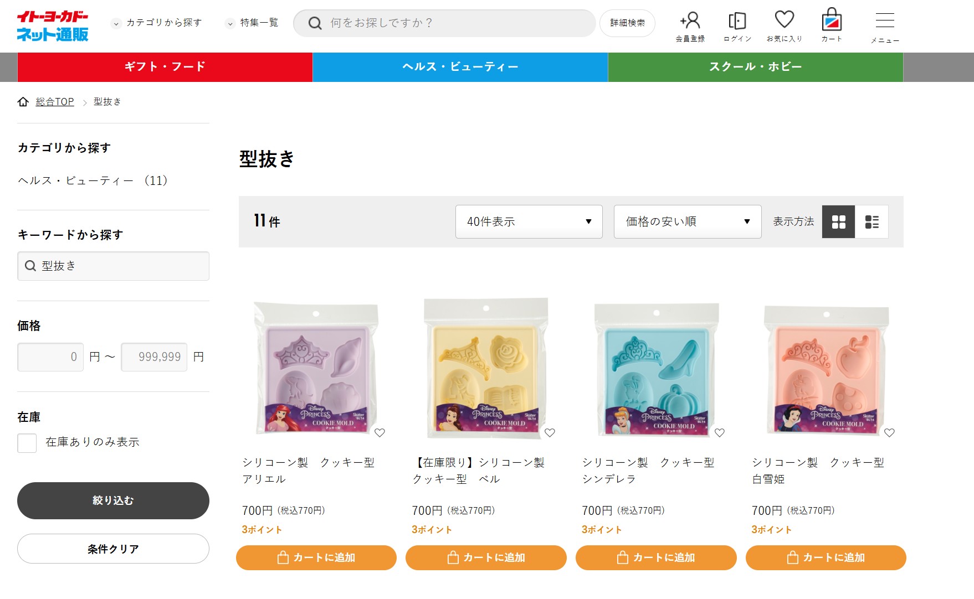Click the 総合TOP breadcrumb link
Image resolution: width=974 pixels, height=599 pixels.
[54, 102]
